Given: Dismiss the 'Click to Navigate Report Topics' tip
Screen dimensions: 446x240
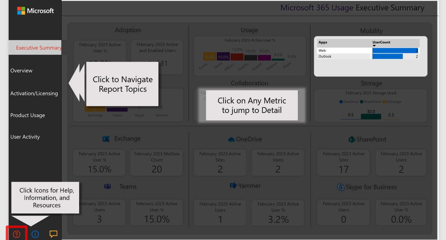Looking at the screenshot, I should point(123,84).
